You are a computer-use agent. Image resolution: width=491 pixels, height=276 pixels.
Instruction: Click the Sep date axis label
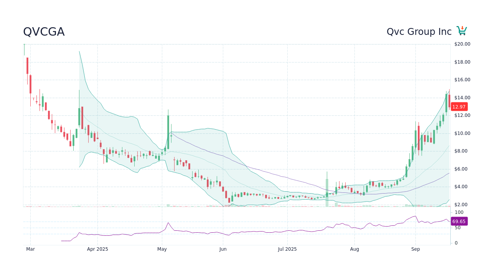pos(415,249)
